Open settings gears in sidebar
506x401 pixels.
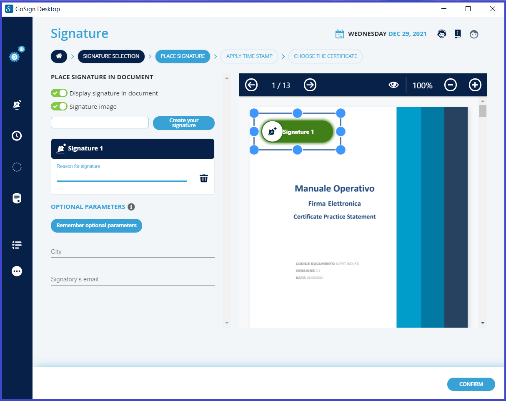(x=16, y=55)
